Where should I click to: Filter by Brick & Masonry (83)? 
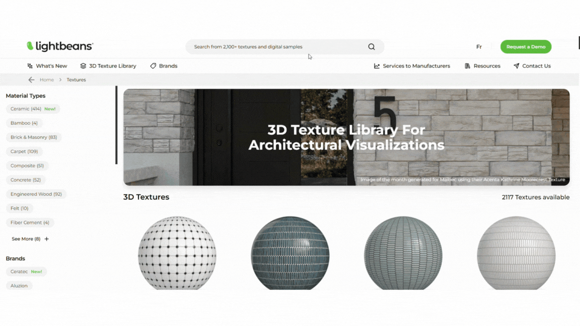coord(34,137)
